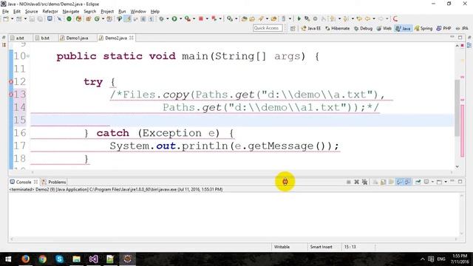Open the Help menu
Image resolution: width=473 pixels, height=266 pixels.
point(155,12)
